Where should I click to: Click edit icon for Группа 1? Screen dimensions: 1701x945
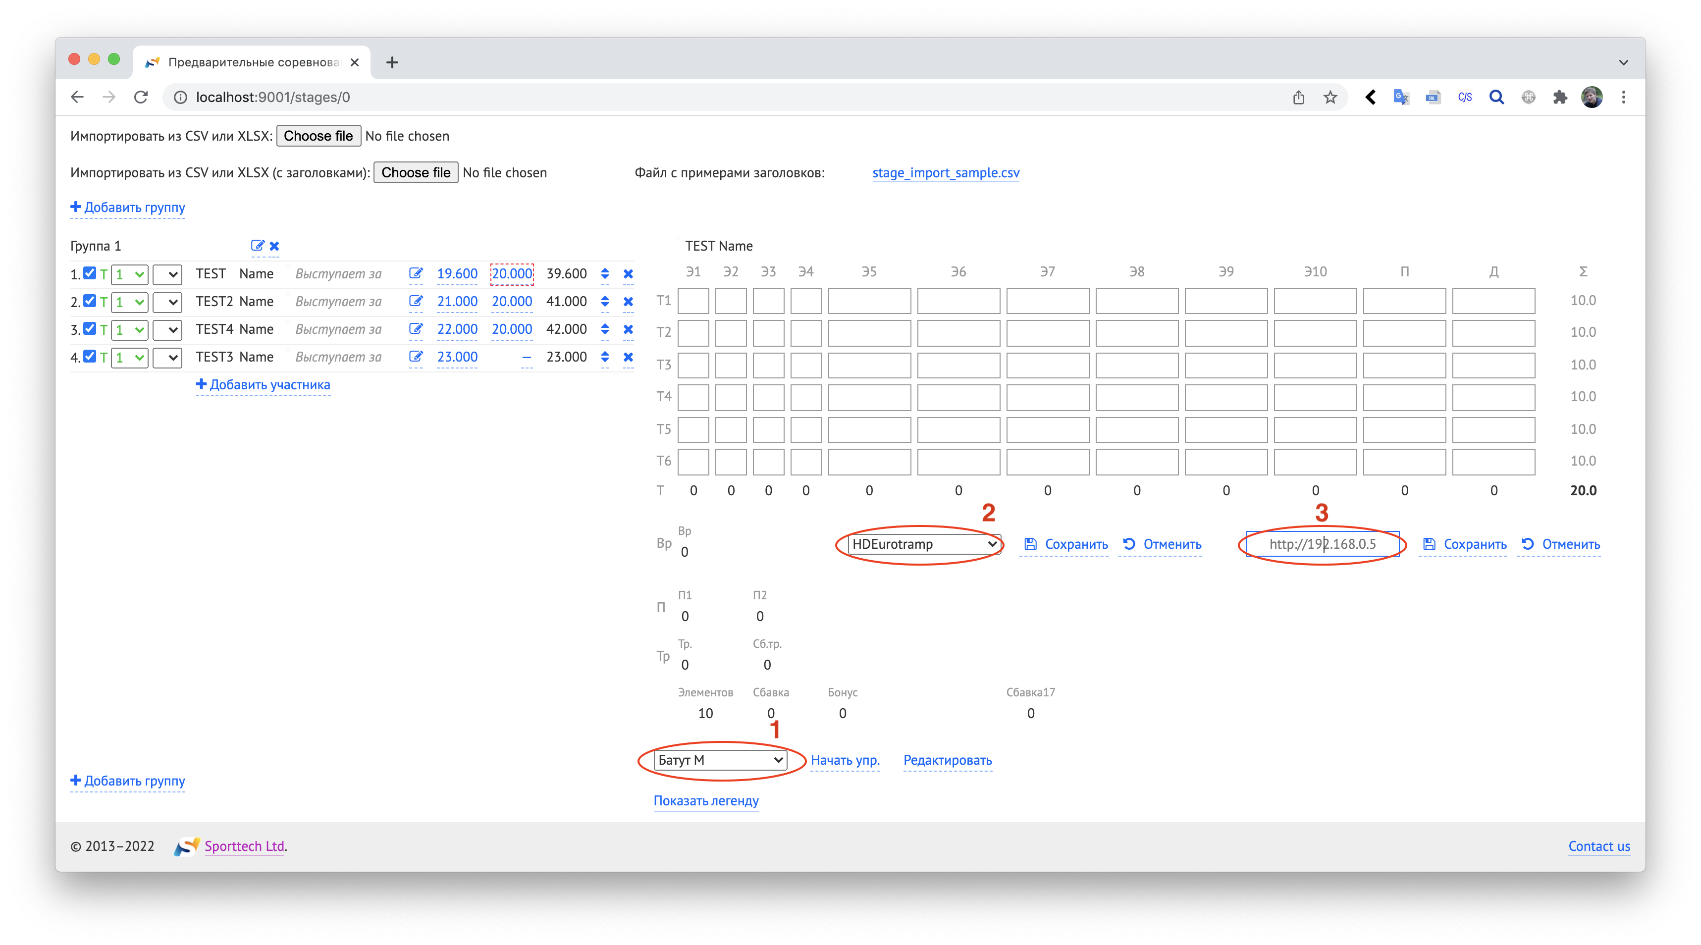(x=257, y=246)
